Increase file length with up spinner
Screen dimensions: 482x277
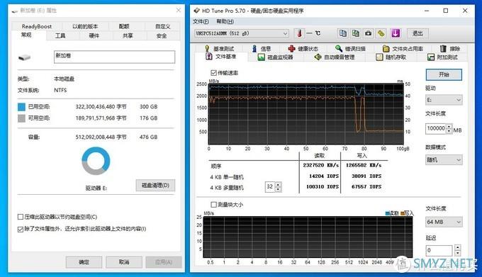click(449, 126)
